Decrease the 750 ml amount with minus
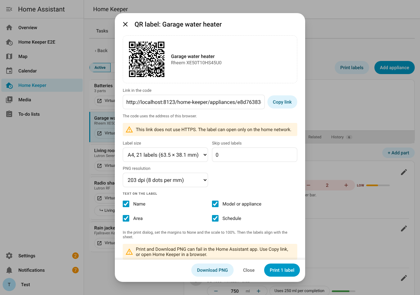The height and width of the screenshot is (295, 420). (x=216, y=291)
